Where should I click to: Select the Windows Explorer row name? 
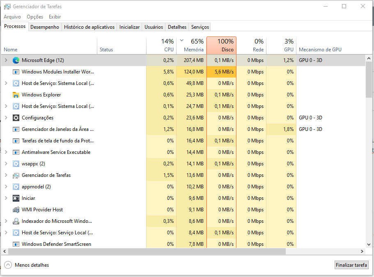(41, 95)
